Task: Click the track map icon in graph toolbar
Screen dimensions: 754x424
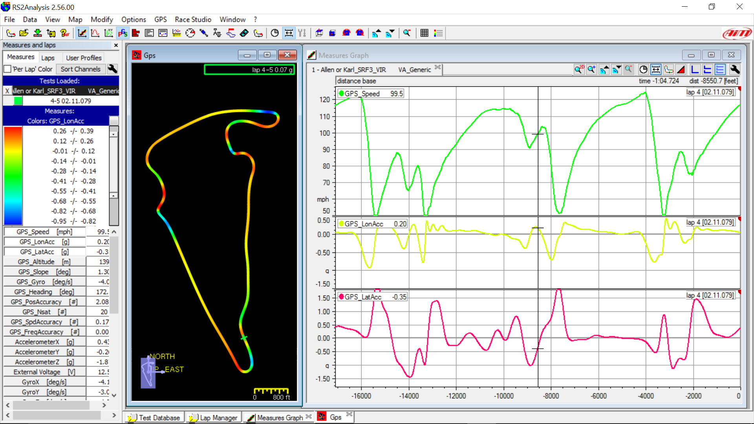Action: (x=668, y=70)
